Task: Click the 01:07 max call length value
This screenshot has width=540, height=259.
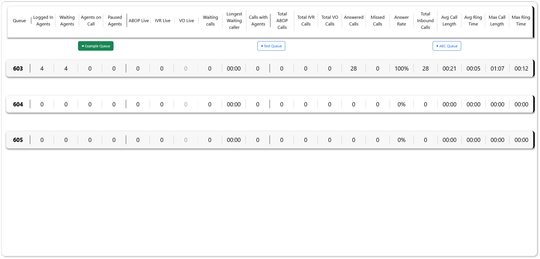Action: point(497,69)
